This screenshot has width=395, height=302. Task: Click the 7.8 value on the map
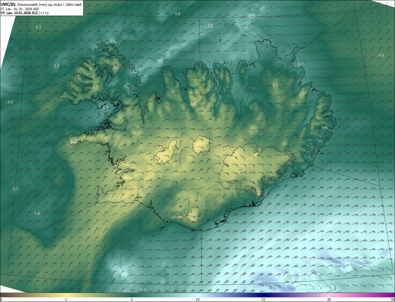210,26
